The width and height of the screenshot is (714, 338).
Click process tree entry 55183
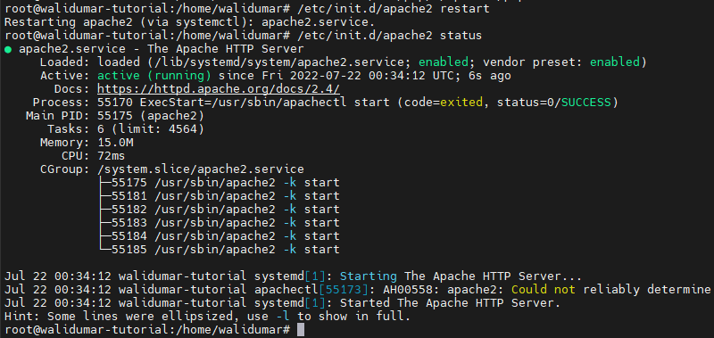(220, 223)
